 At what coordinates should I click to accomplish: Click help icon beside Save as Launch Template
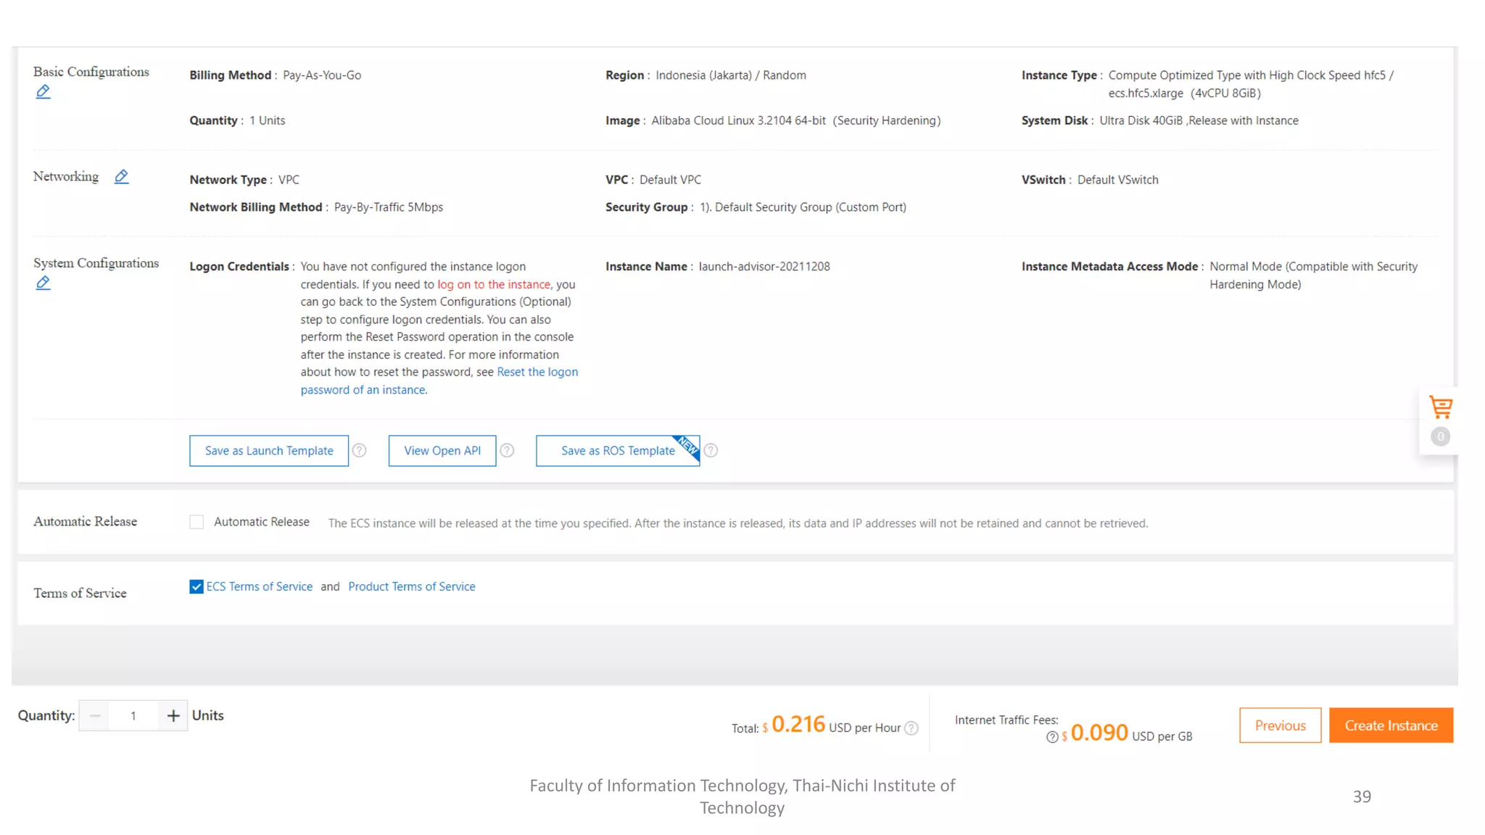point(359,450)
